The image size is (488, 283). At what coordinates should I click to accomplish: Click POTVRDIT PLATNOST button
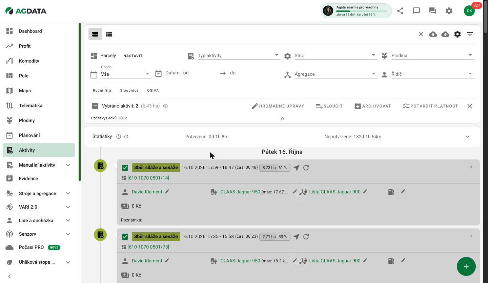pos(430,106)
